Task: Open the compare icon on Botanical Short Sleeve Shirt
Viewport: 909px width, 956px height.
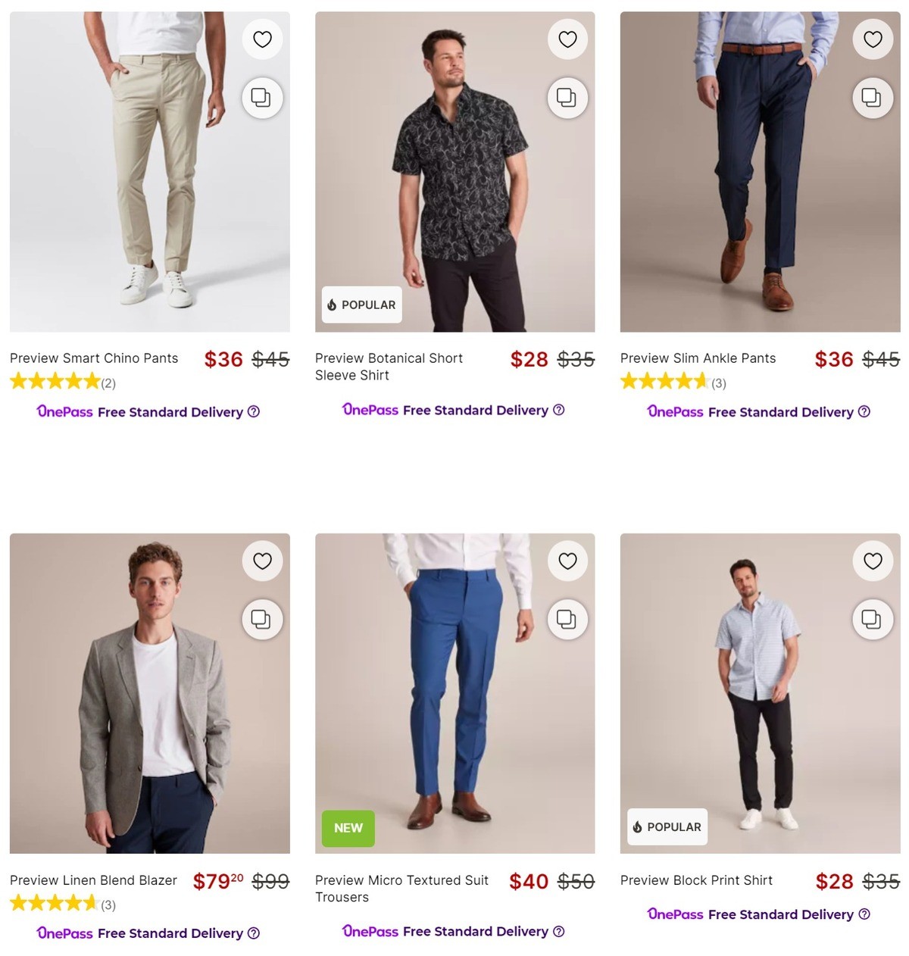Action: [567, 98]
